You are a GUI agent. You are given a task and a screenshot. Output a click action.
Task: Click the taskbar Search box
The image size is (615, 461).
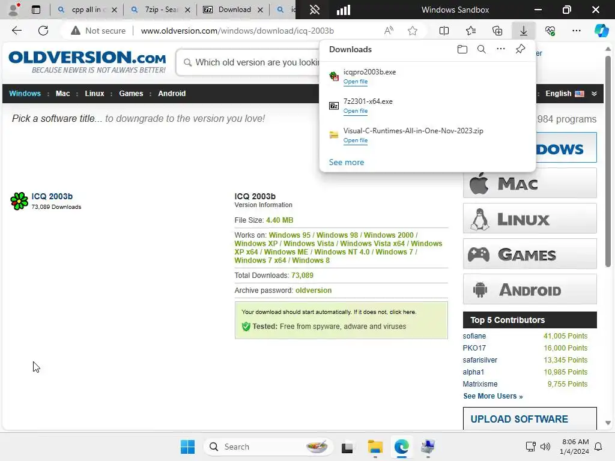click(x=268, y=447)
